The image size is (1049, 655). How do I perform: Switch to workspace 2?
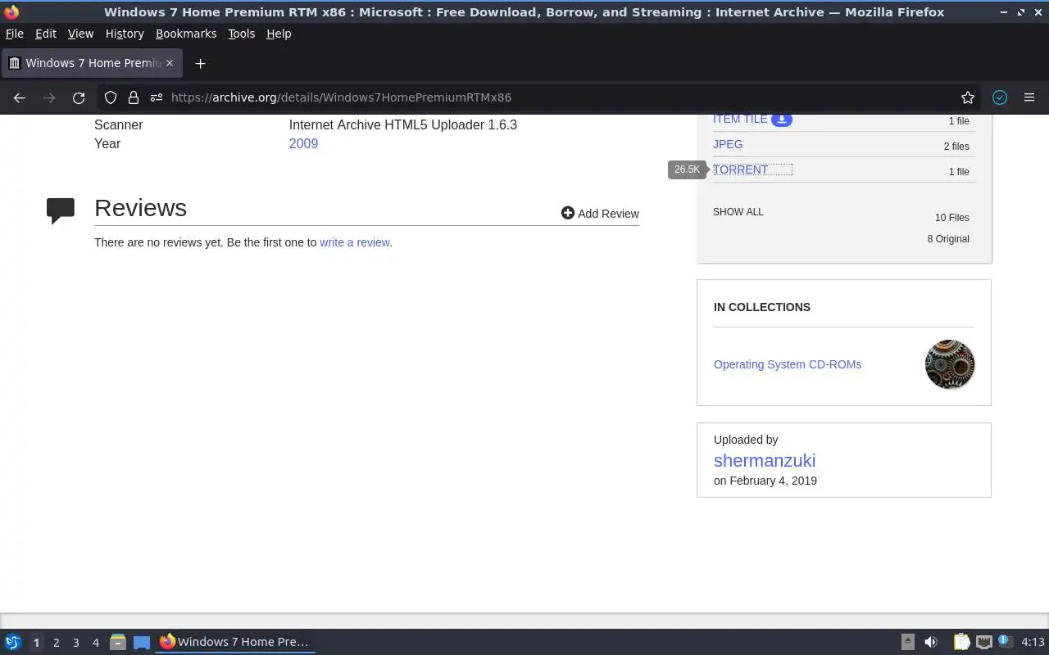tap(56, 643)
